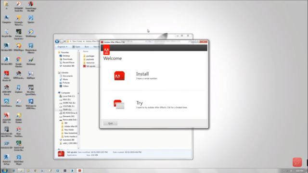The height and width of the screenshot is (173, 308).
Task: Select the payloads folder in file list
Action: (89, 59)
